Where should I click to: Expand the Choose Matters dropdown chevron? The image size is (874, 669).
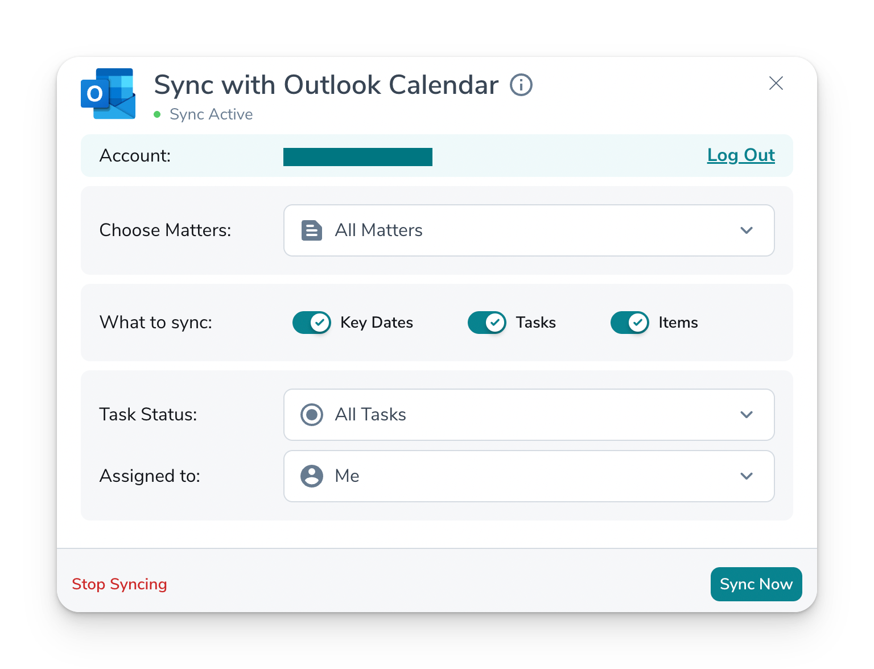(x=747, y=230)
